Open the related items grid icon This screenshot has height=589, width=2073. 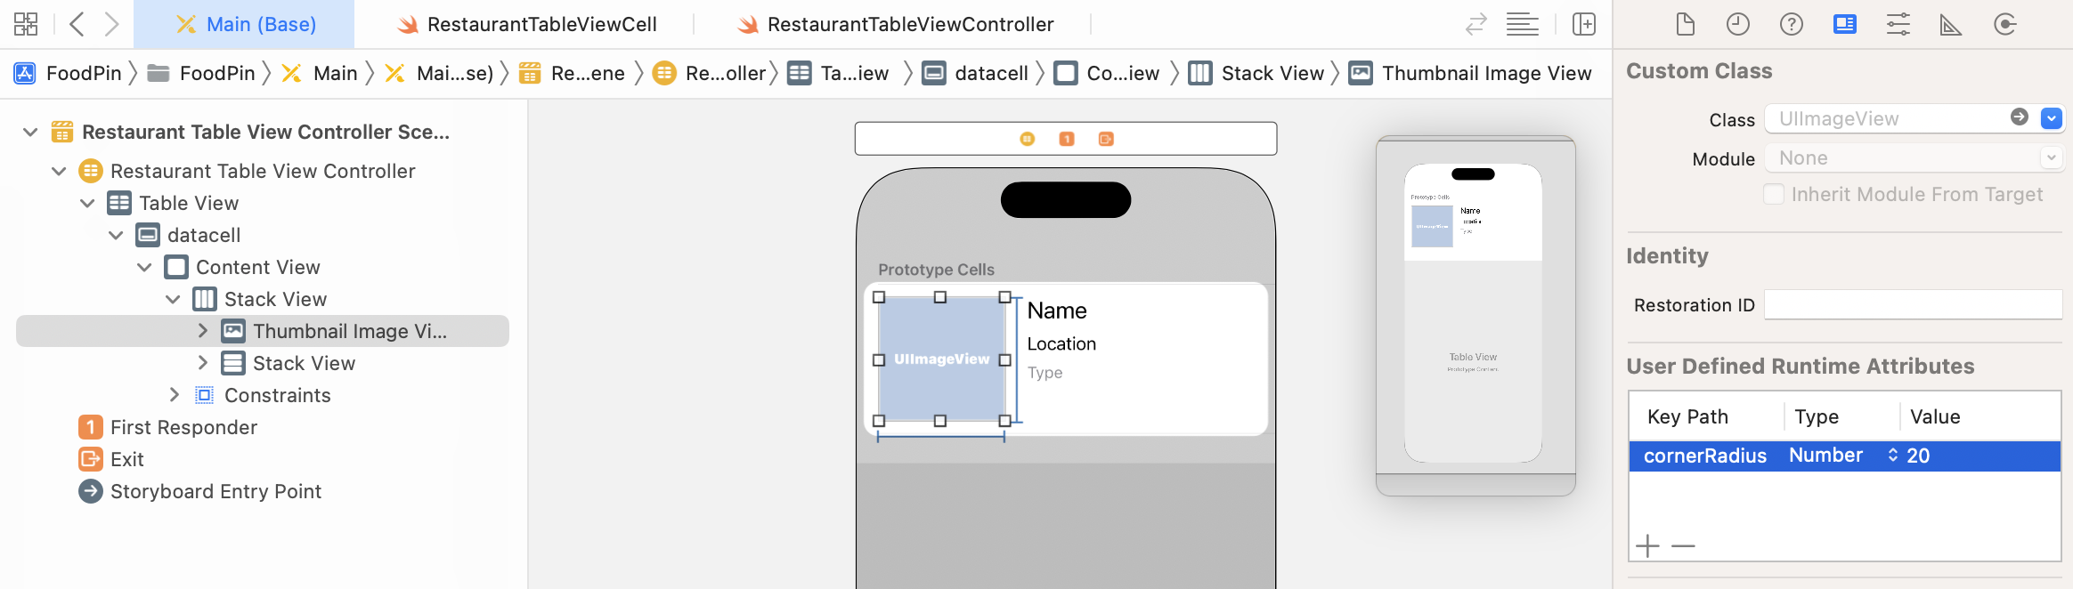26,24
